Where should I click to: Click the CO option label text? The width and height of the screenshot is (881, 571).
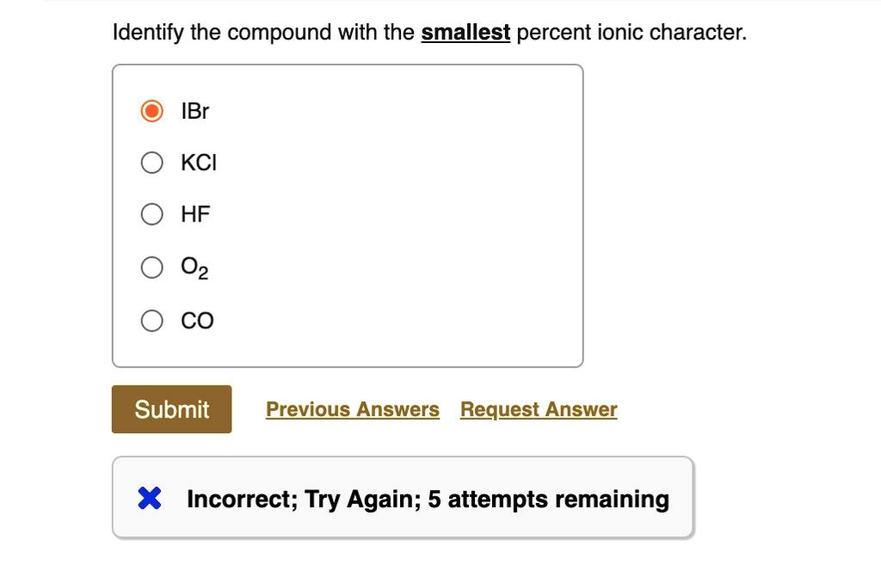pyautogui.click(x=199, y=320)
